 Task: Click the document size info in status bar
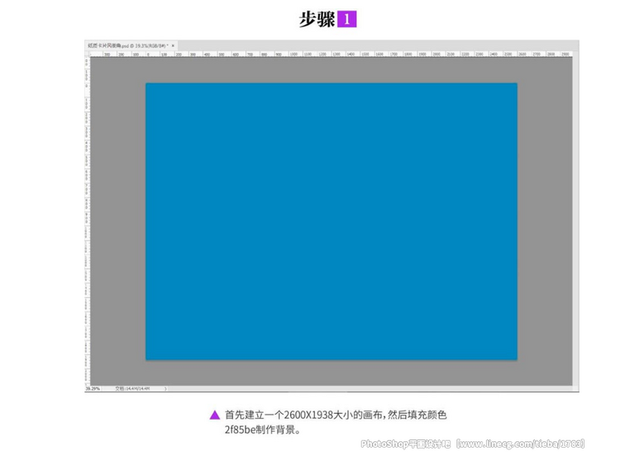pyautogui.click(x=133, y=389)
